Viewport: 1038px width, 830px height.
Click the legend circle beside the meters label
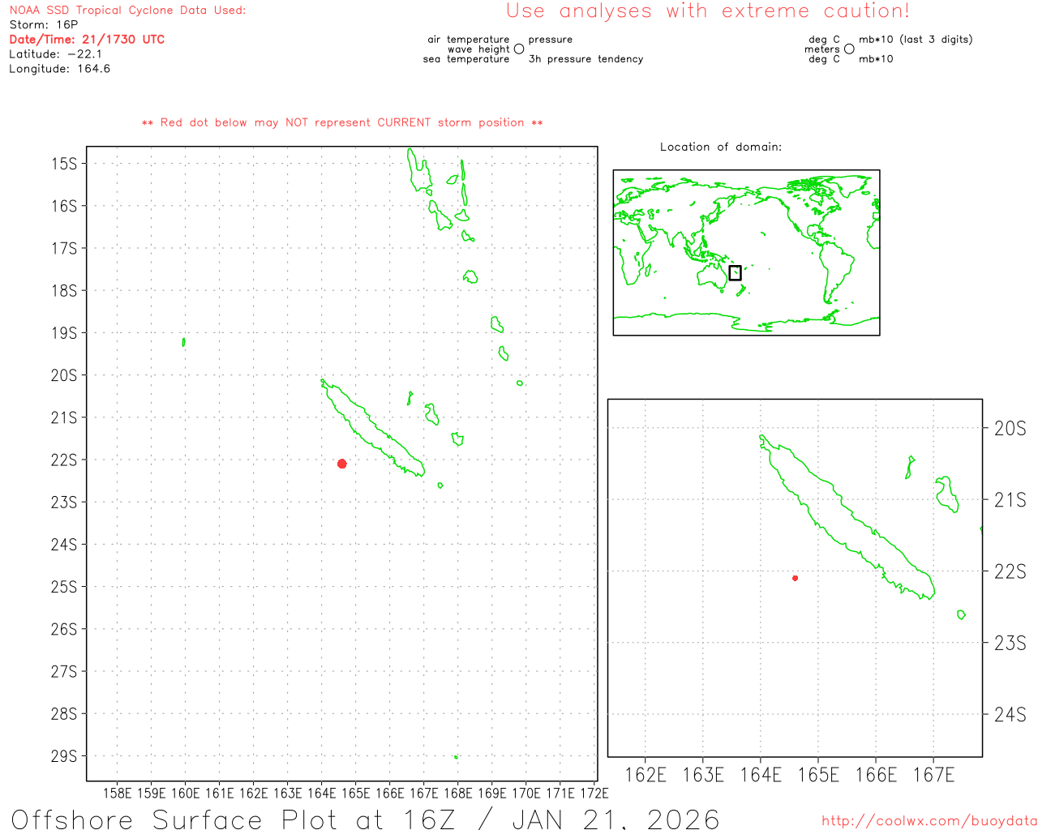(849, 49)
